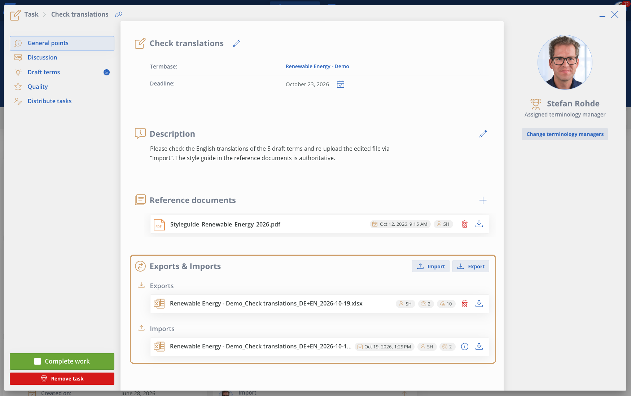Copy task link icon next to breadcrumb

[119, 14]
